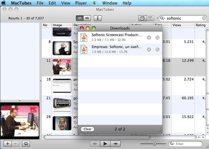
Task: Select the Empresas: Softonic, un sueñ... download row
Action: coord(120,49)
